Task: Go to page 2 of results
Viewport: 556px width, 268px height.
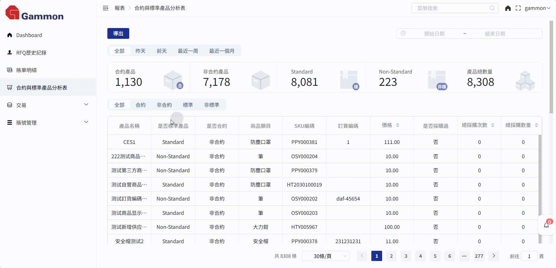Action: (391, 256)
